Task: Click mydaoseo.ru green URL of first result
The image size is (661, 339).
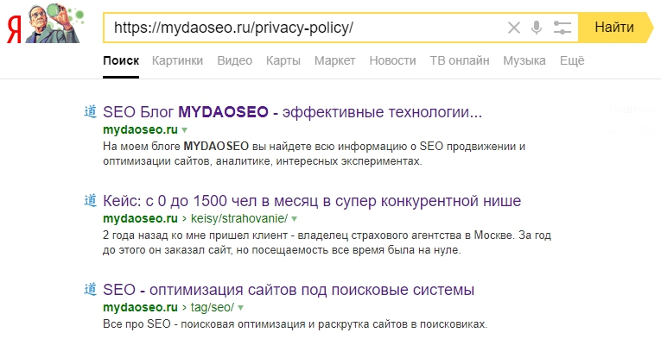Action: click(x=140, y=129)
